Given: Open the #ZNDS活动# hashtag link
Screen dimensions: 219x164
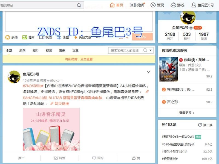Looking at the screenshot, I should tap(33, 86).
